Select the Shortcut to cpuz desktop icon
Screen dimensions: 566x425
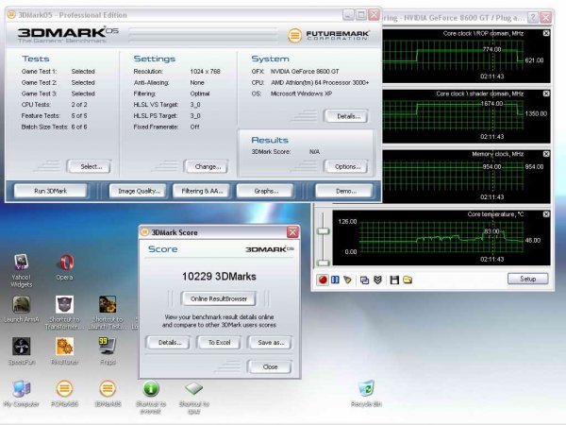[194, 398]
